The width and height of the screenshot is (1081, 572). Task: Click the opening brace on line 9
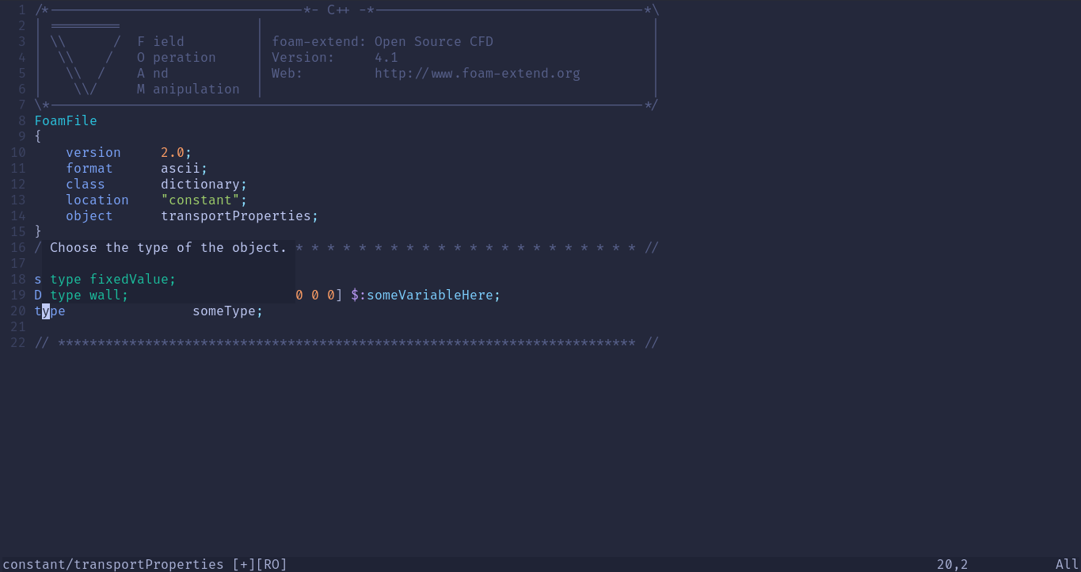click(x=38, y=136)
